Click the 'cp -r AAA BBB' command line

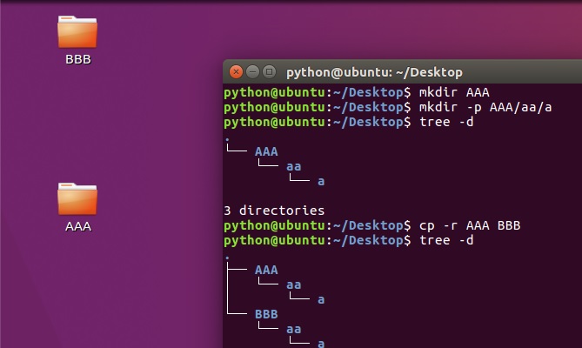(x=372, y=225)
